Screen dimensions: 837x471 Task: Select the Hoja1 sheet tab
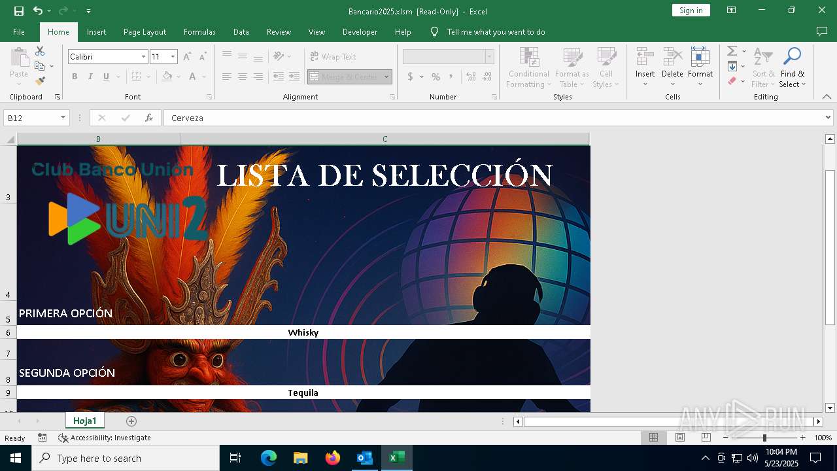pos(85,421)
